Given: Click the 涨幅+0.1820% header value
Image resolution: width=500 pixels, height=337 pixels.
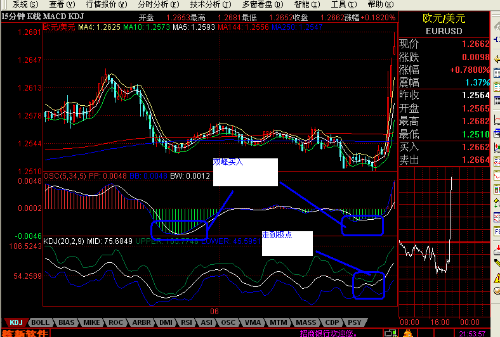Looking at the screenshot, I should coord(370,18).
